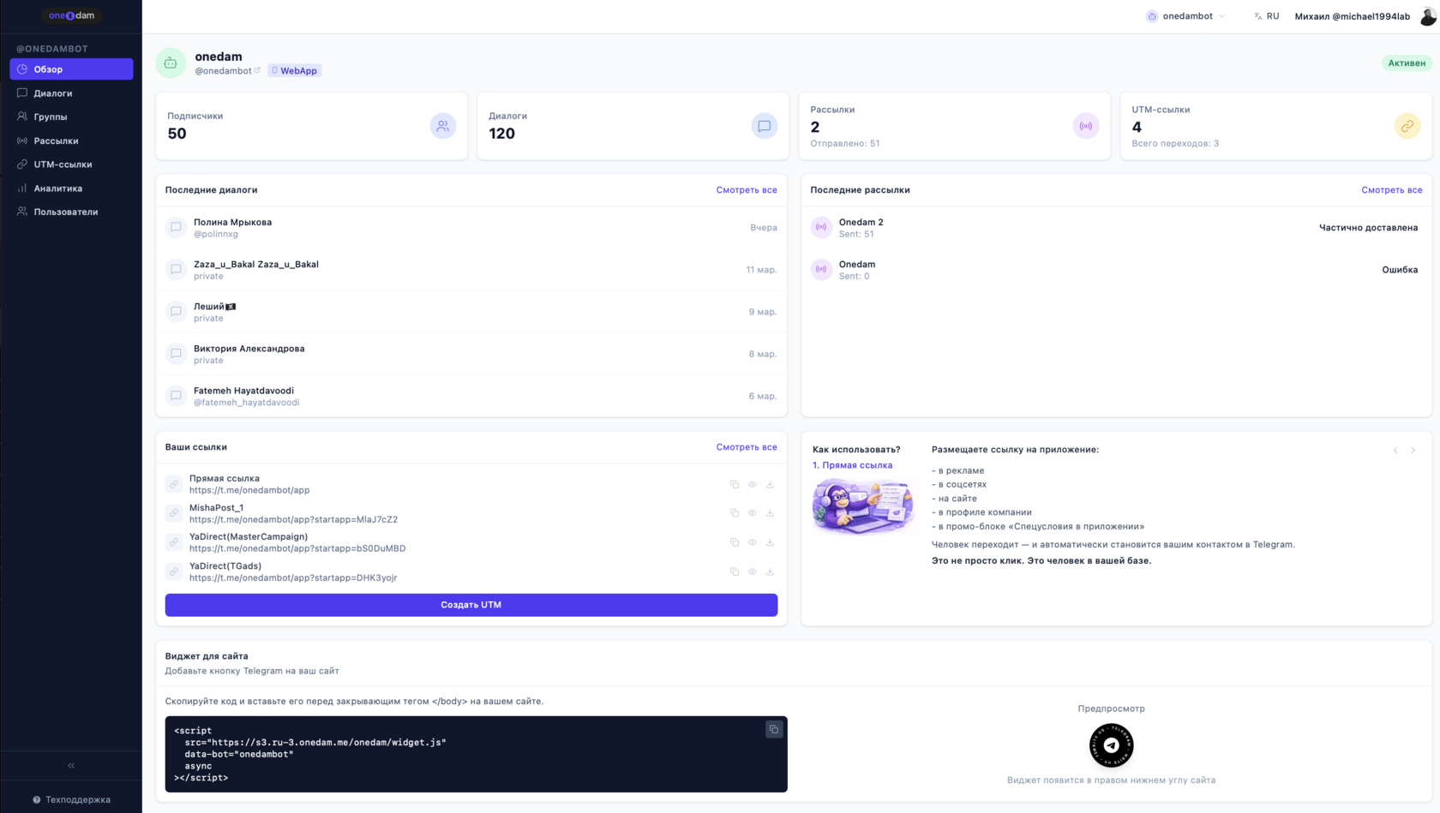Screen dimensions: 1440x813
Task: Open the Onedam broadcast with Ошибка status
Action: click(1116, 270)
